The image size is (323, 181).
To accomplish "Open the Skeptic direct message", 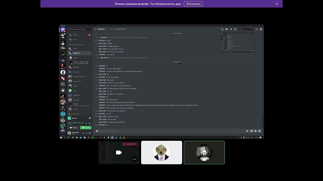I will click(79, 105).
